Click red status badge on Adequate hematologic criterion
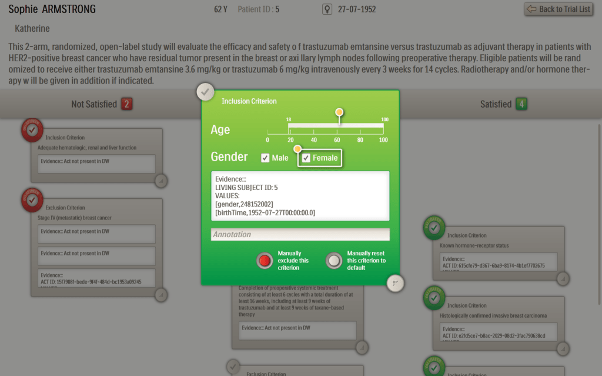Viewport: 602px width, 376px height. (x=32, y=129)
